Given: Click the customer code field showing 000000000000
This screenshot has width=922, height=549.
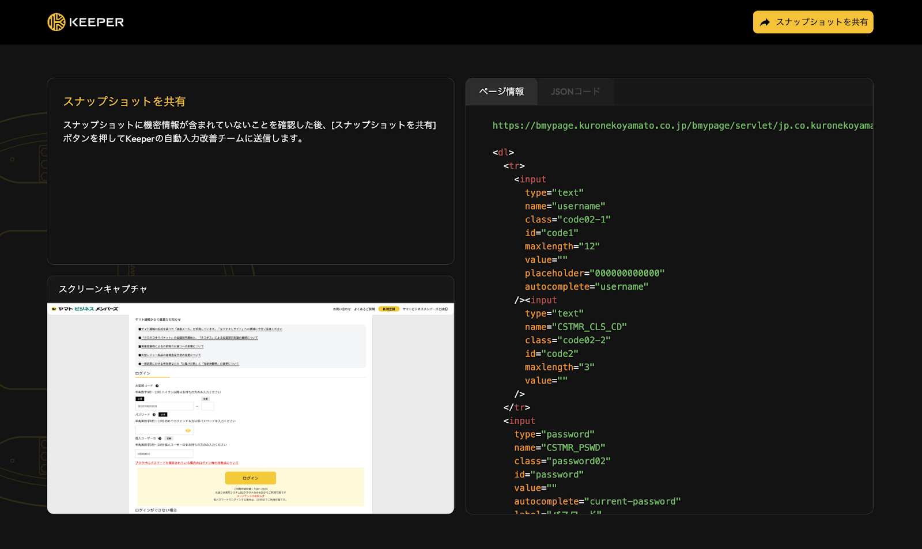Looking at the screenshot, I should (x=164, y=406).
